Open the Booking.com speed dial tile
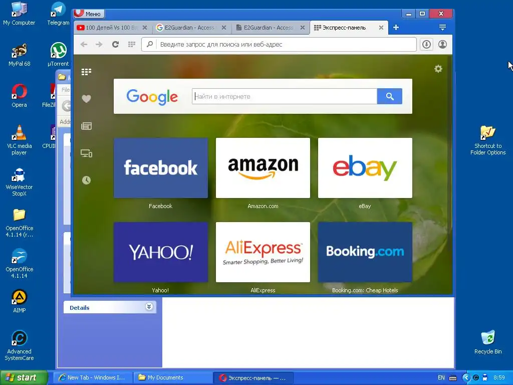 365,252
